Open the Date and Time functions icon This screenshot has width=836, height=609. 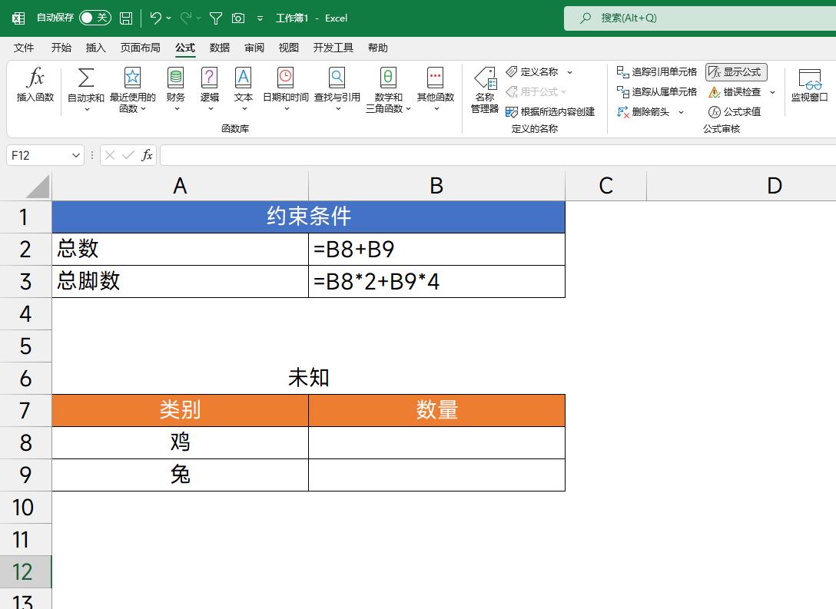[x=286, y=78]
